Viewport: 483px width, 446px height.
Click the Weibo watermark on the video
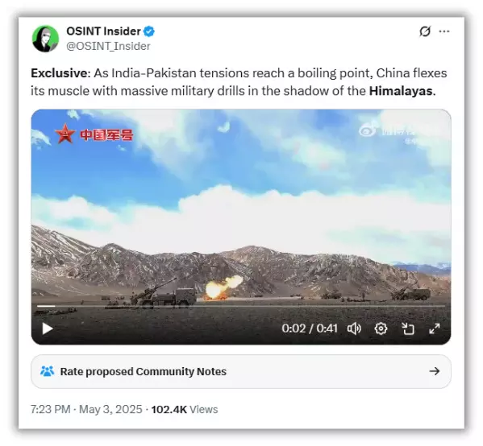[x=388, y=132]
